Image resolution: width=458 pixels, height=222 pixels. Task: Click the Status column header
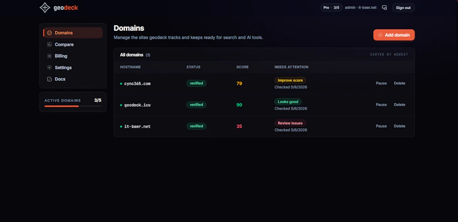click(194, 67)
